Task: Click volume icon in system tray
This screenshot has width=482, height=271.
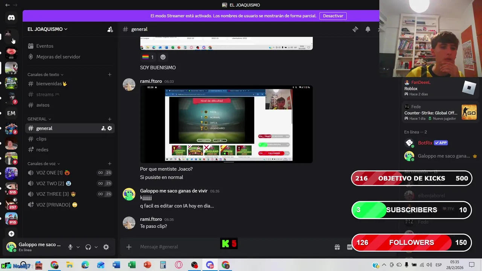Action: pos(429,265)
